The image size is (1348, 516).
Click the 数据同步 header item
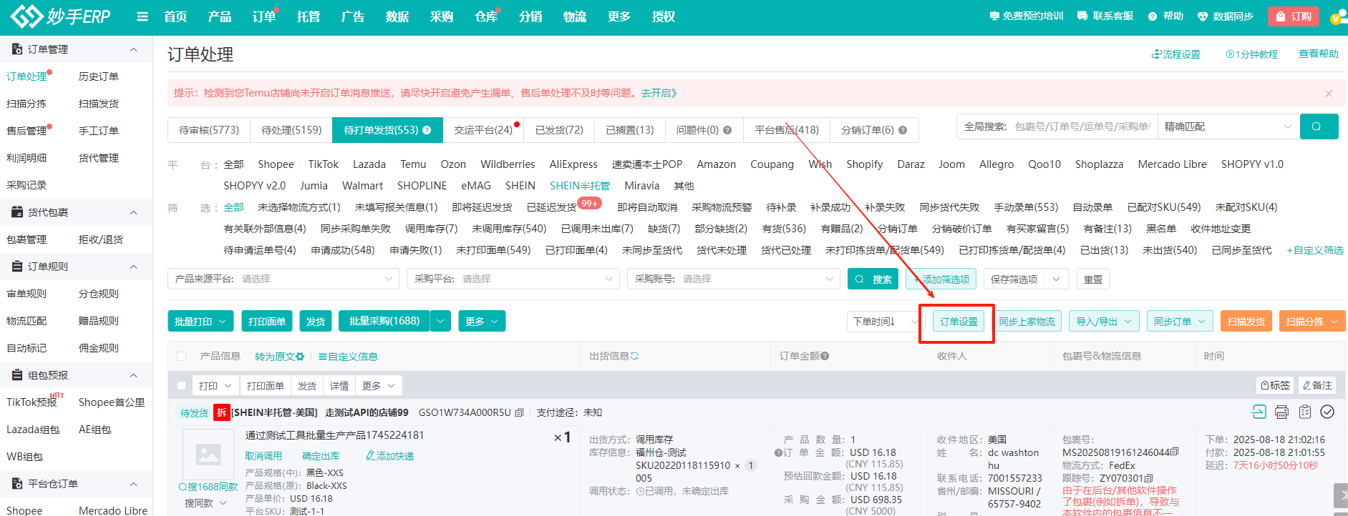(1225, 16)
